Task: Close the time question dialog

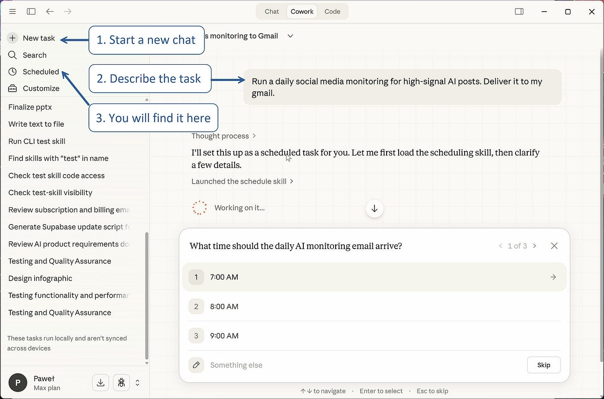Action: pos(554,246)
